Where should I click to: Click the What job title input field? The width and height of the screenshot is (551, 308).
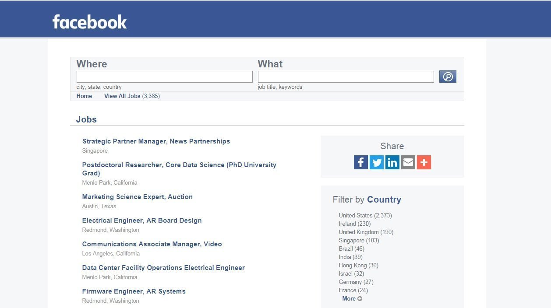pos(346,77)
